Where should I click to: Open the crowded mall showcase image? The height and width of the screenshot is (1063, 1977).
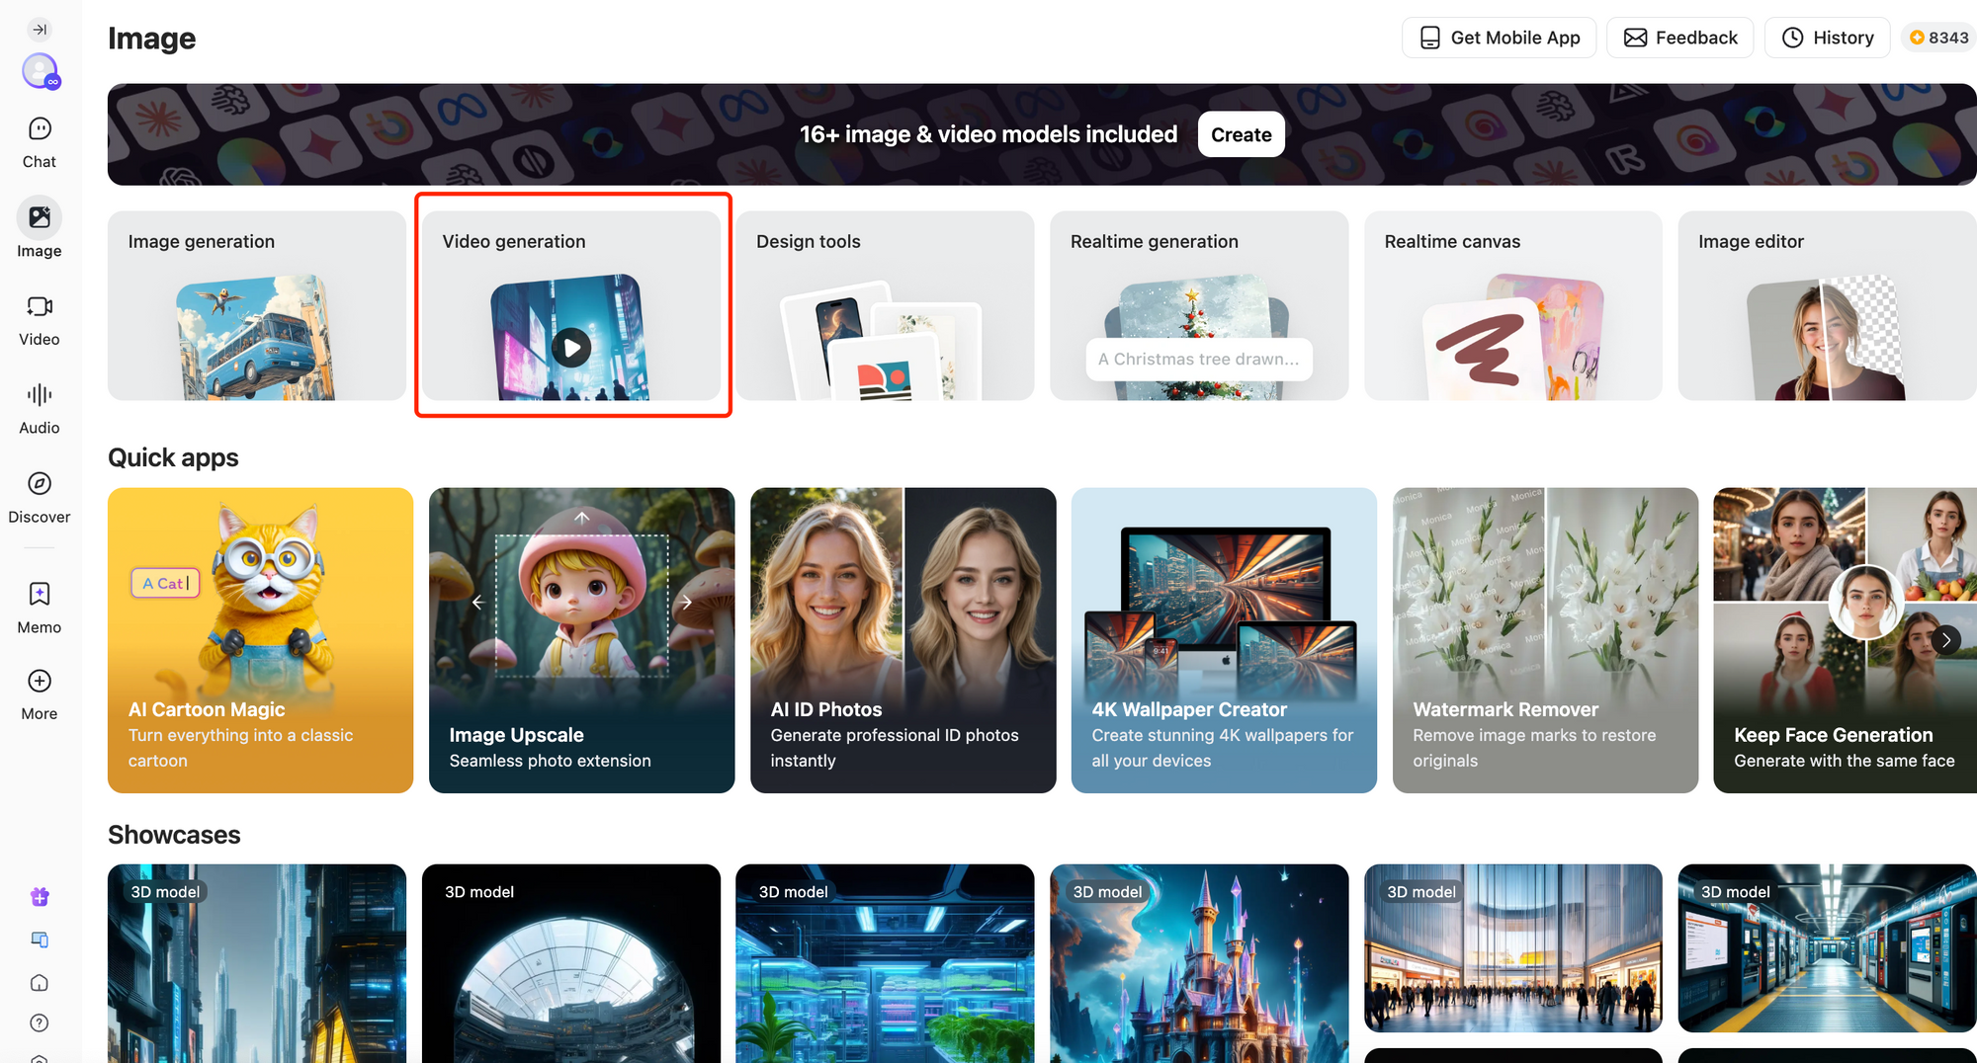click(1513, 948)
